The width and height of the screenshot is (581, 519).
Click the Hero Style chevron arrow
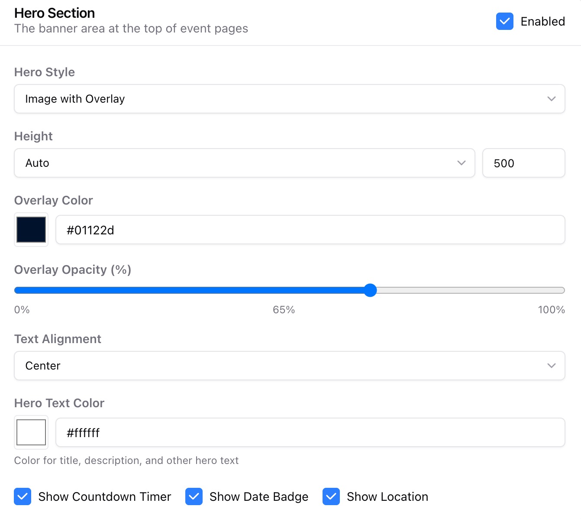[551, 99]
